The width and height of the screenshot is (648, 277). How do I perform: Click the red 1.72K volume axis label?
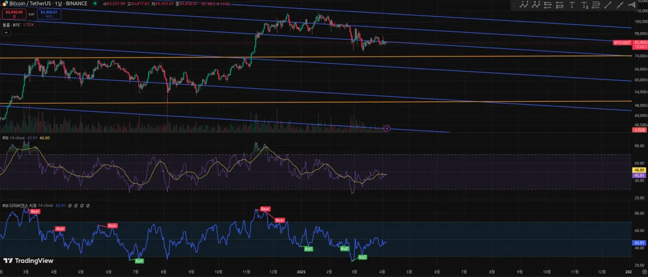point(639,130)
